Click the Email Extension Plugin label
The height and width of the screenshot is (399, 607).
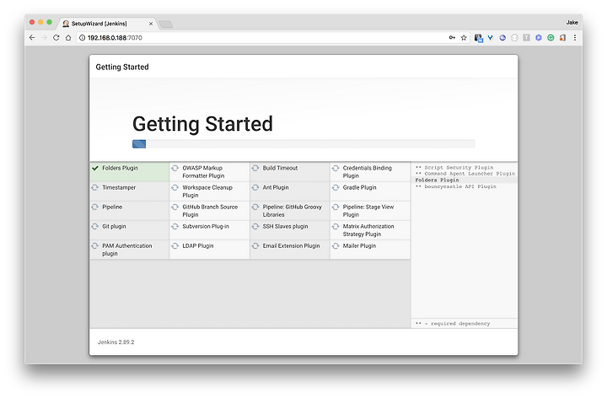[291, 245]
